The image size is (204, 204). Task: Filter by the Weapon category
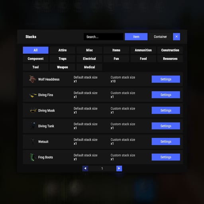[x=63, y=67]
